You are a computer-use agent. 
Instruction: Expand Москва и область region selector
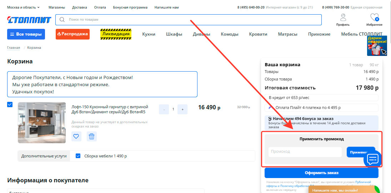(24, 7)
